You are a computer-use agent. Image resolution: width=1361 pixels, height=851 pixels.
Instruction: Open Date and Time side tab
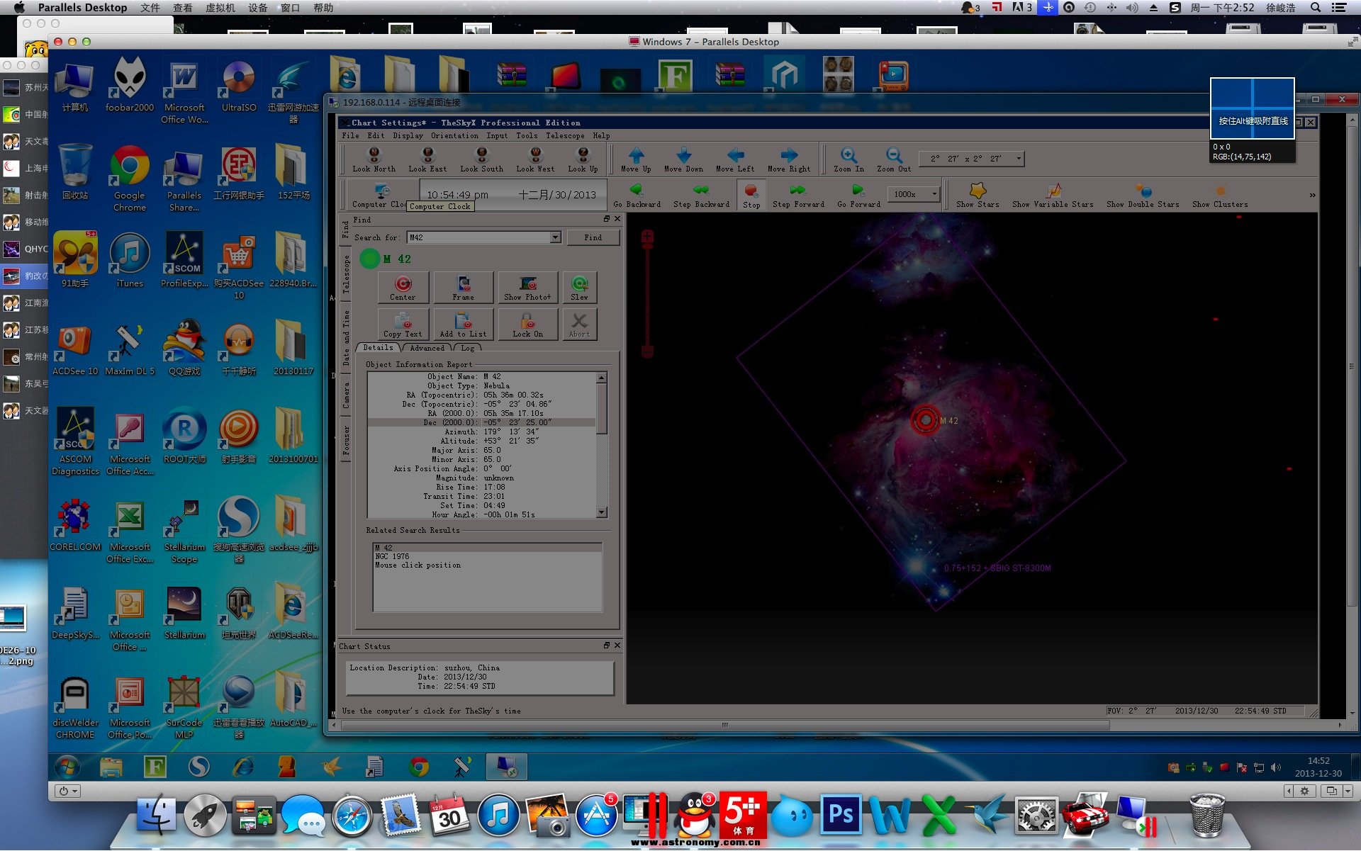[346, 337]
